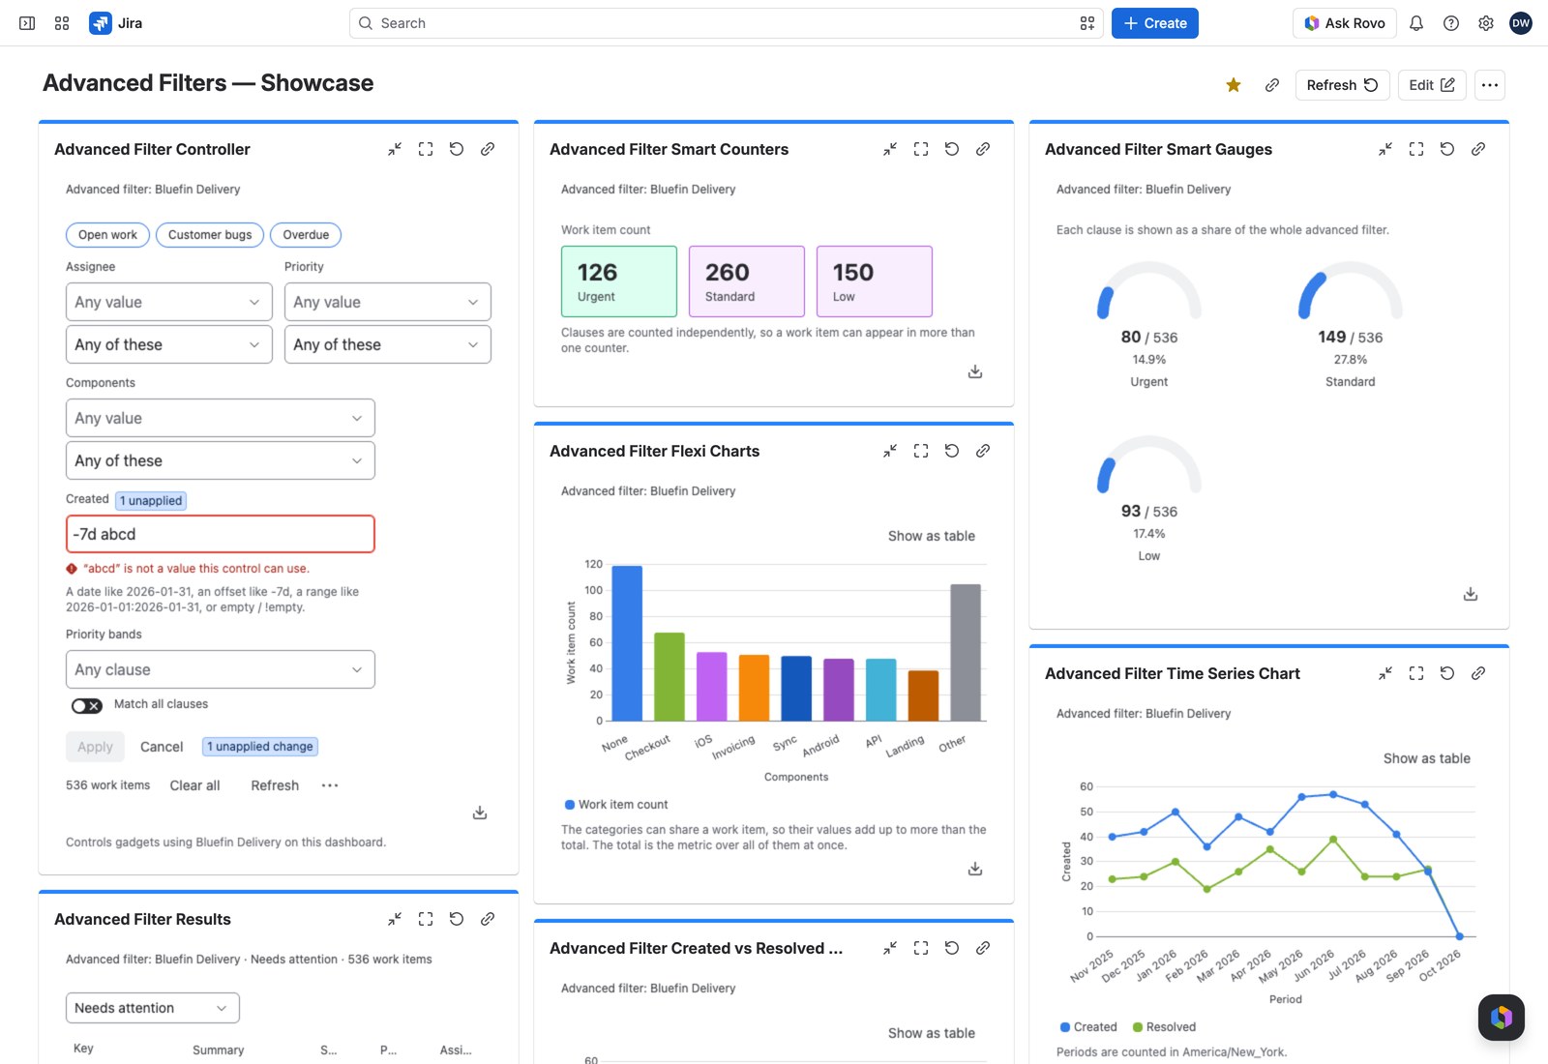The height and width of the screenshot is (1064, 1548).
Task: Select the Urgent 126 counter tile
Action: click(x=619, y=281)
